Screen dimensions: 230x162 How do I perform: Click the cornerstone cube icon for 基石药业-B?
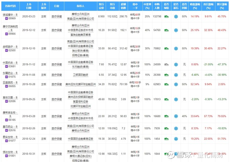(176, 129)
